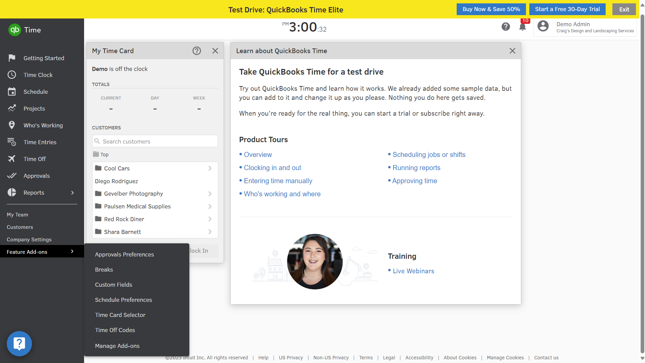Expand the Cool Cars customer chevron

[x=210, y=168]
